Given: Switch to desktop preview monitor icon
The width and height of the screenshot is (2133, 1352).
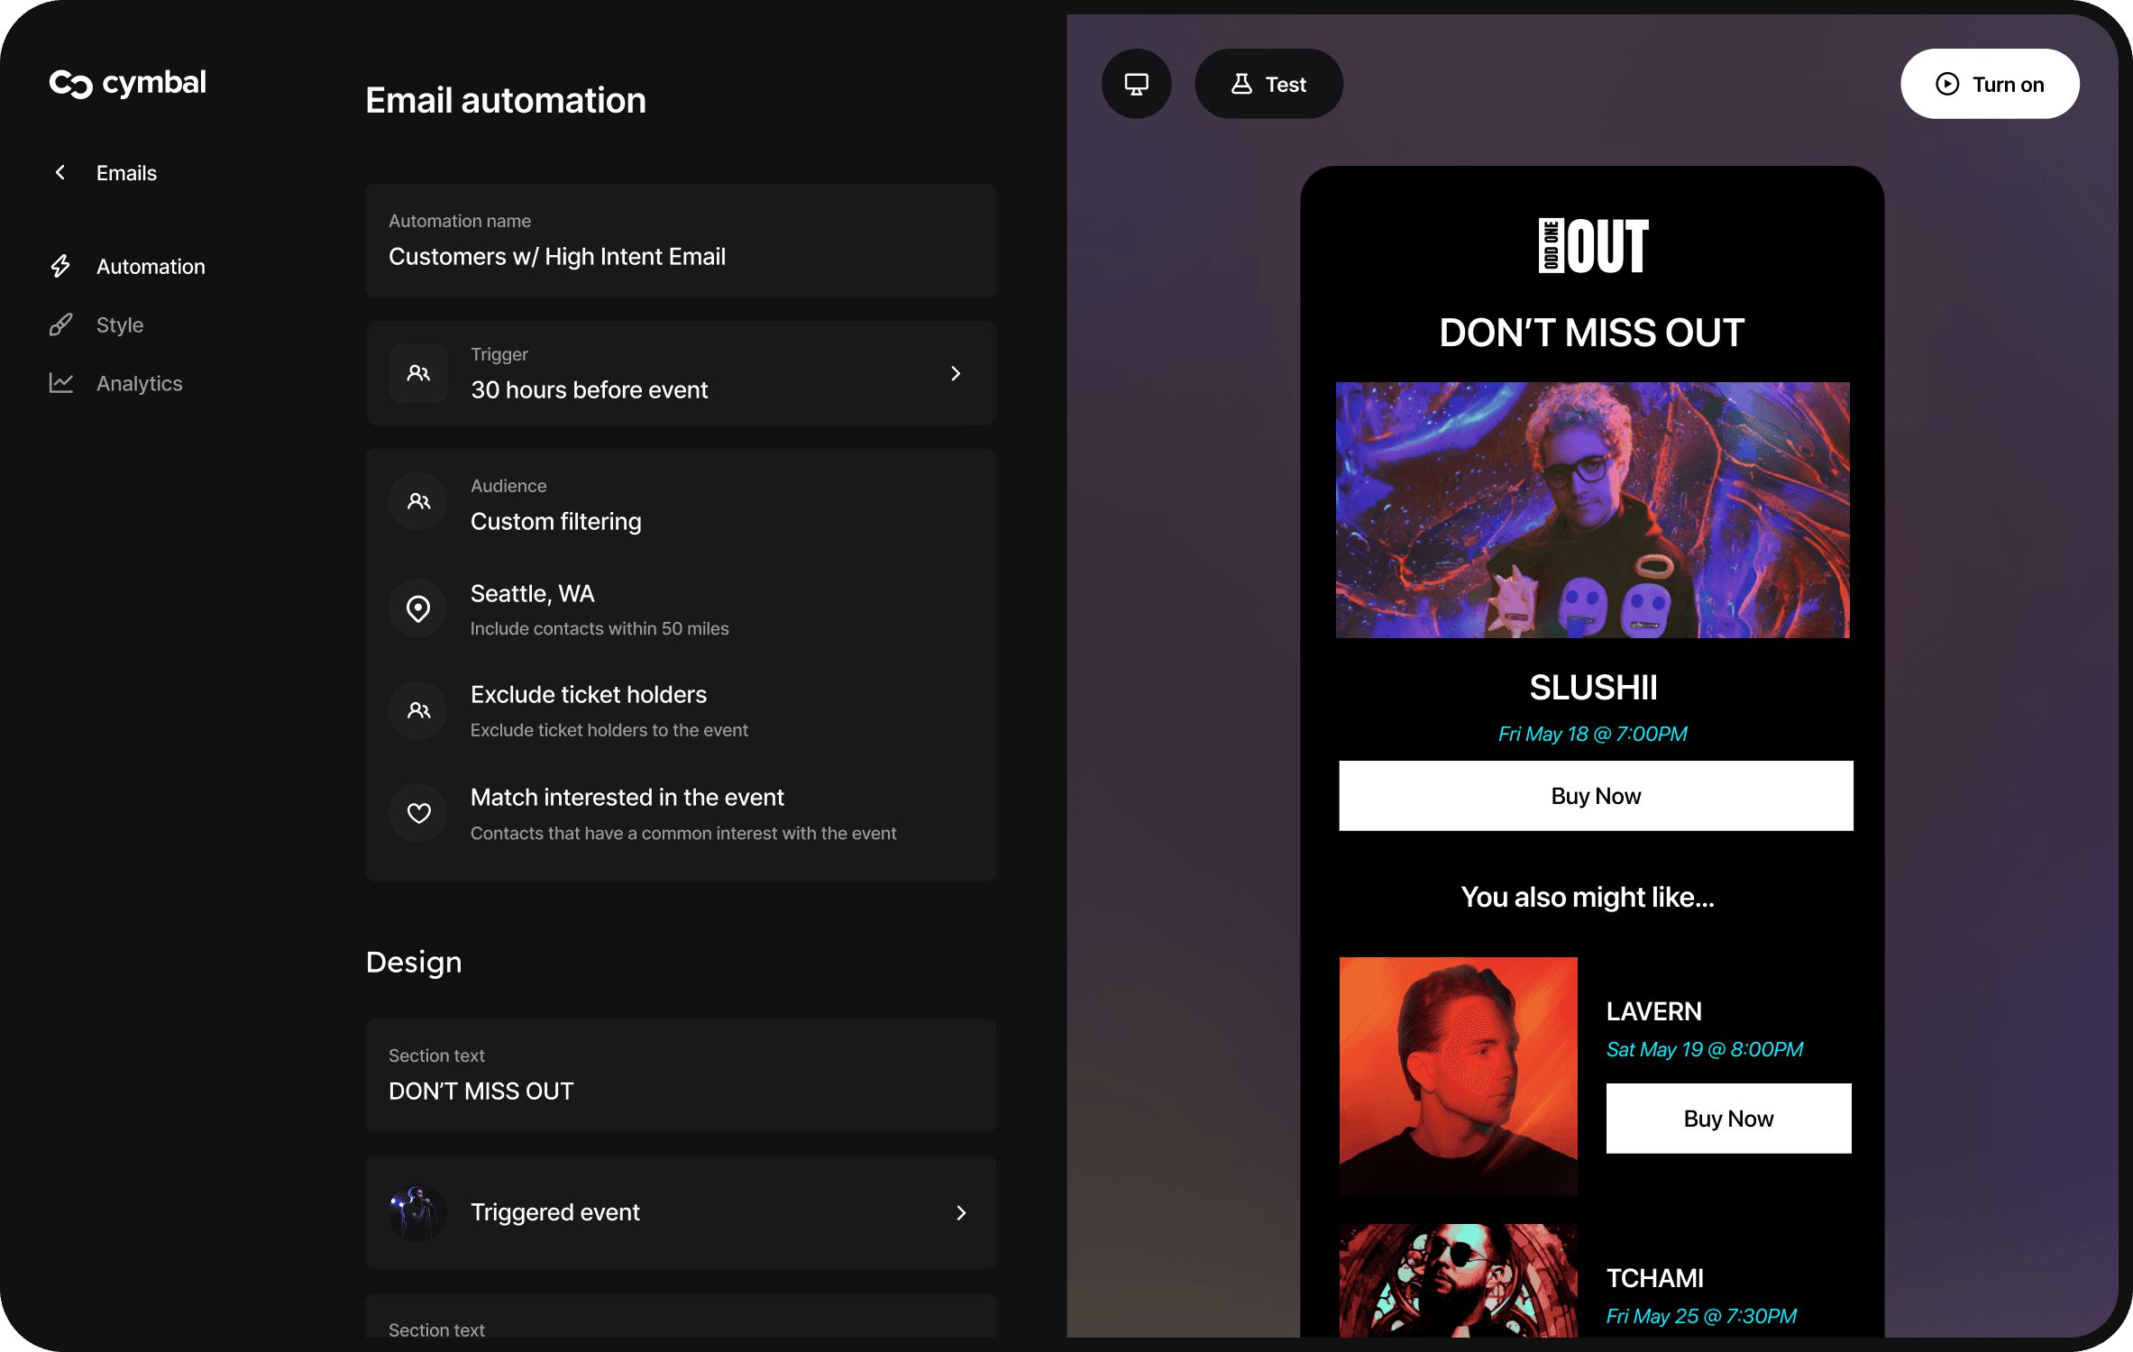Looking at the screenshot, I should [x=1136, y=84].
